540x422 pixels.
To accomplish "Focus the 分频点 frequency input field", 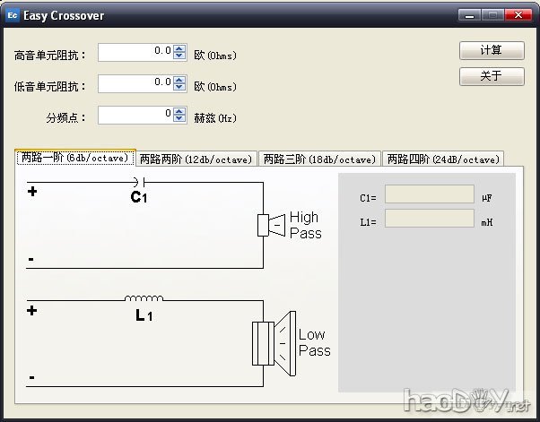I will 135,116.
